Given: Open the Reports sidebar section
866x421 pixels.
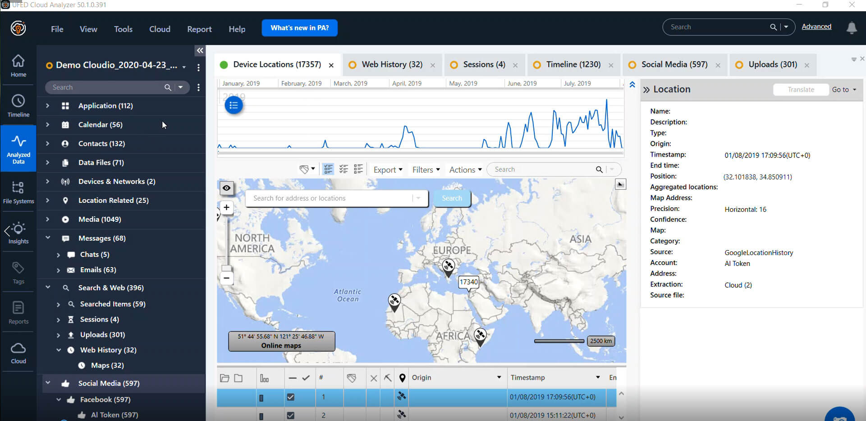Looking at the screenshot, I should [18, 313].
